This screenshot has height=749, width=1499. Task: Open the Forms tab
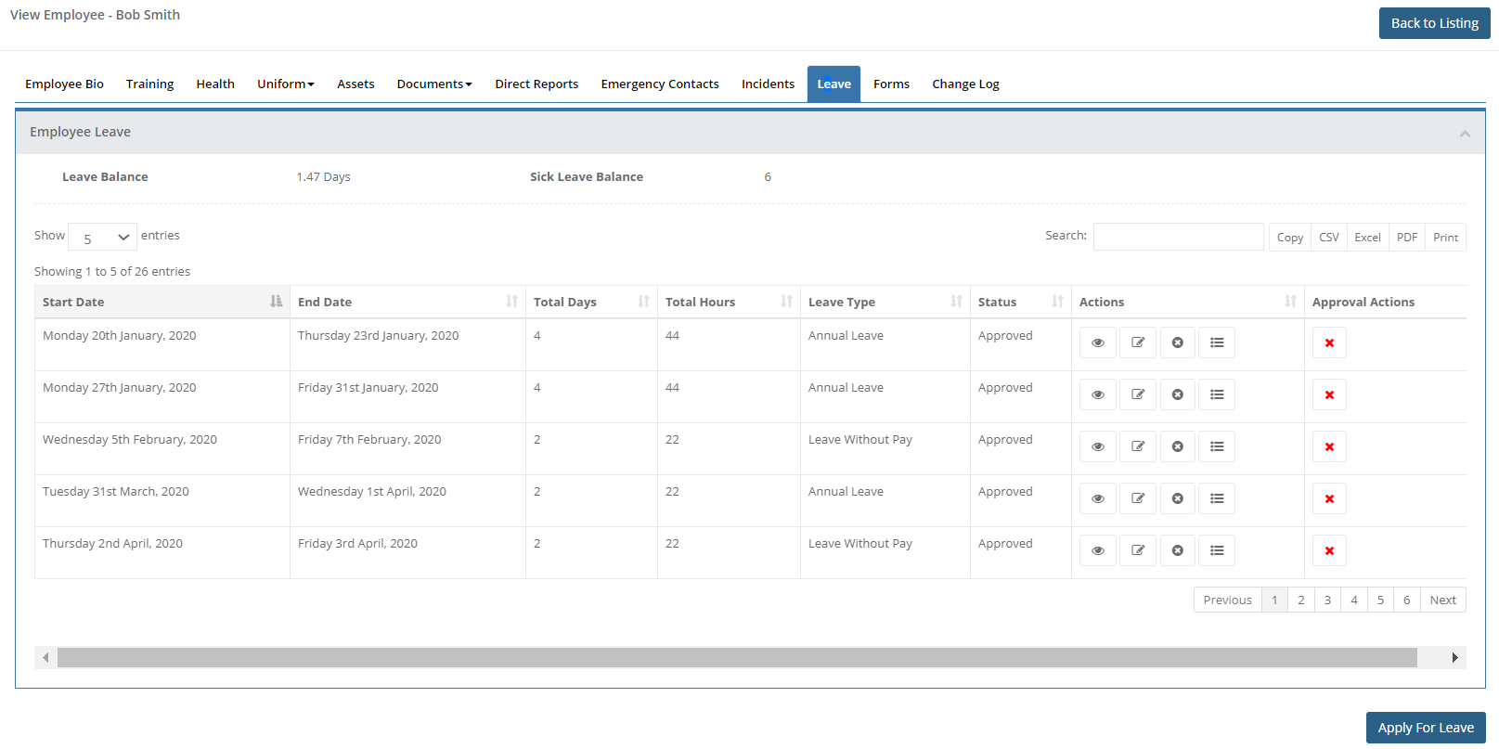click(x=891, y=84)
